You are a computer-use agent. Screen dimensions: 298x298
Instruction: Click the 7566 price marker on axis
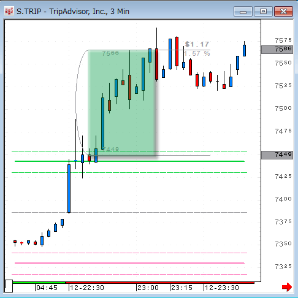pyautogui.click(x=277, y=50)
